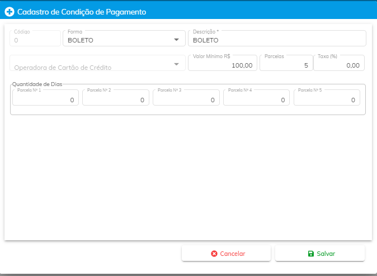
Task: Click the Parcela Nº 3 days field
Action: [x=186, y=98]
